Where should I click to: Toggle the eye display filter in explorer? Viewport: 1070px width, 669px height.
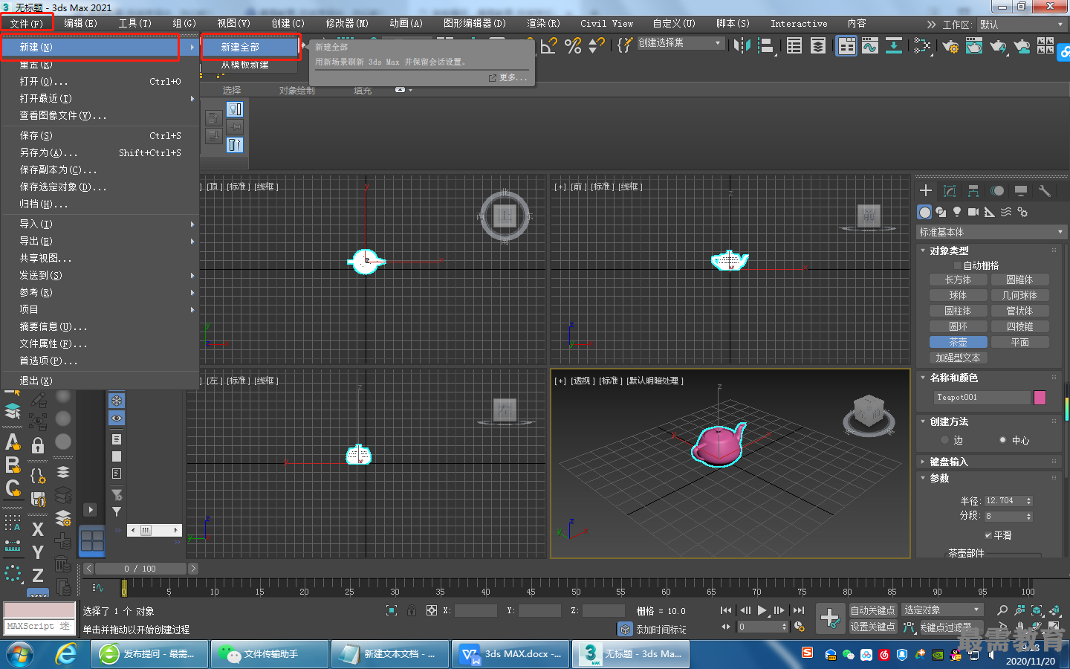(117, 418)
